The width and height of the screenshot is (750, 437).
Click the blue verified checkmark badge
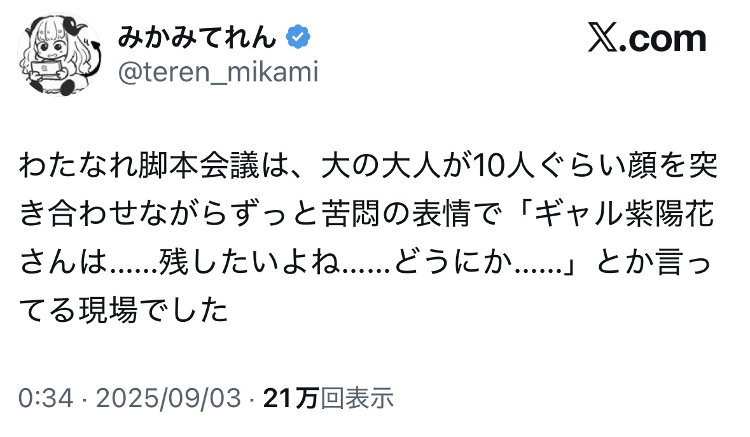(297, 38)
